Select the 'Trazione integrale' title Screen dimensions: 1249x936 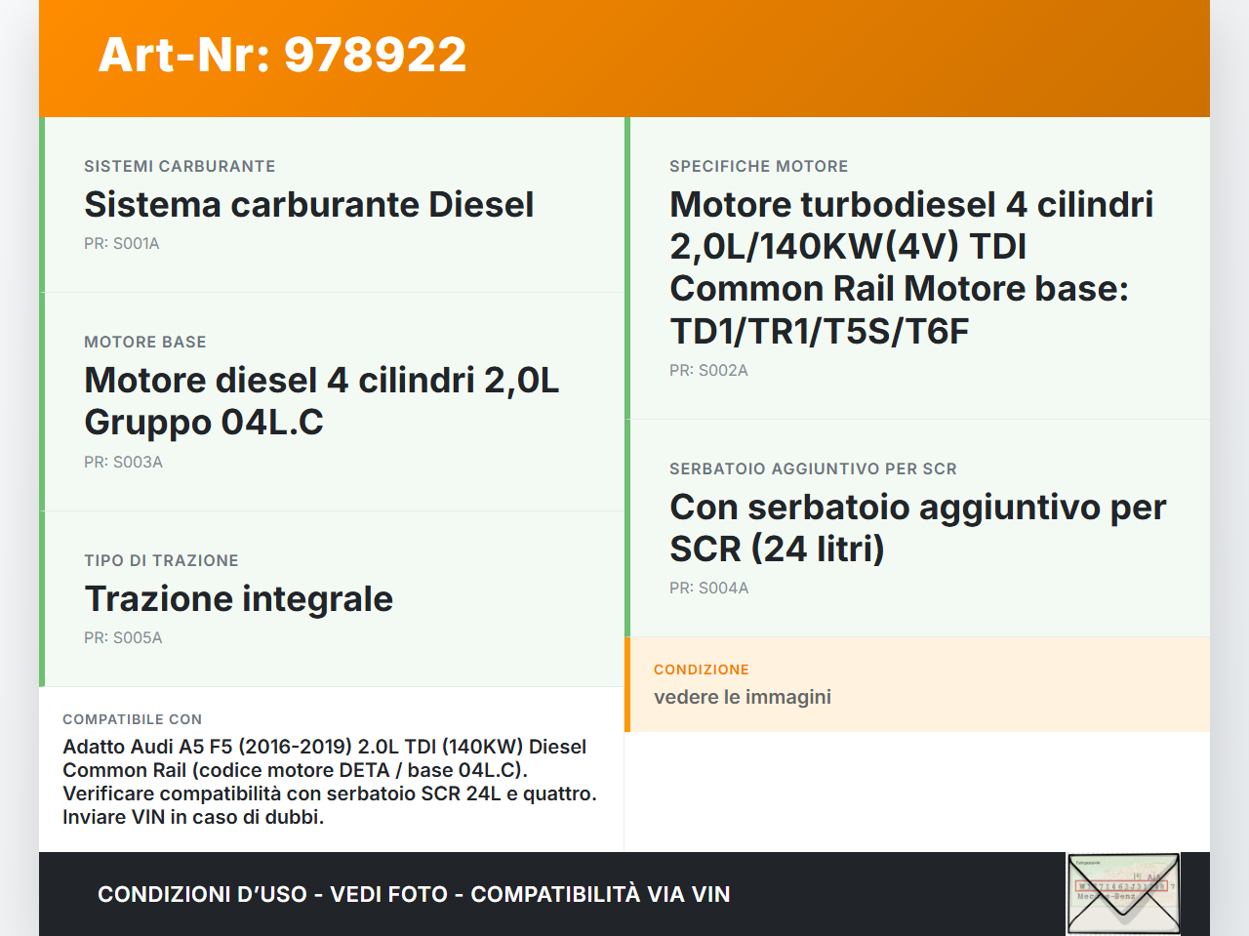pyautogui.click(x=239, y=599)
